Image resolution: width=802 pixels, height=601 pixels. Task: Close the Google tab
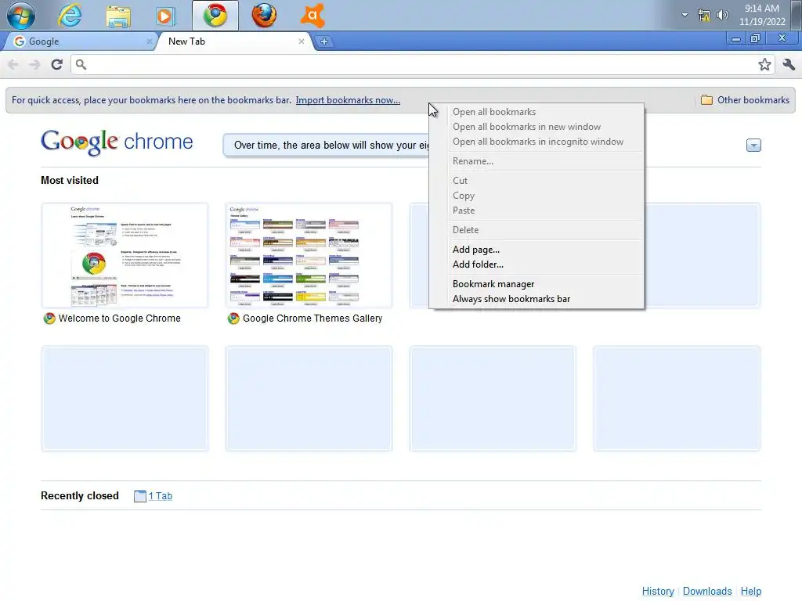pos(149,41)
